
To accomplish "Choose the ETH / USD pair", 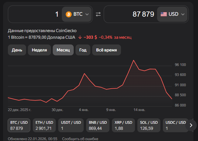I will point(44,125).
